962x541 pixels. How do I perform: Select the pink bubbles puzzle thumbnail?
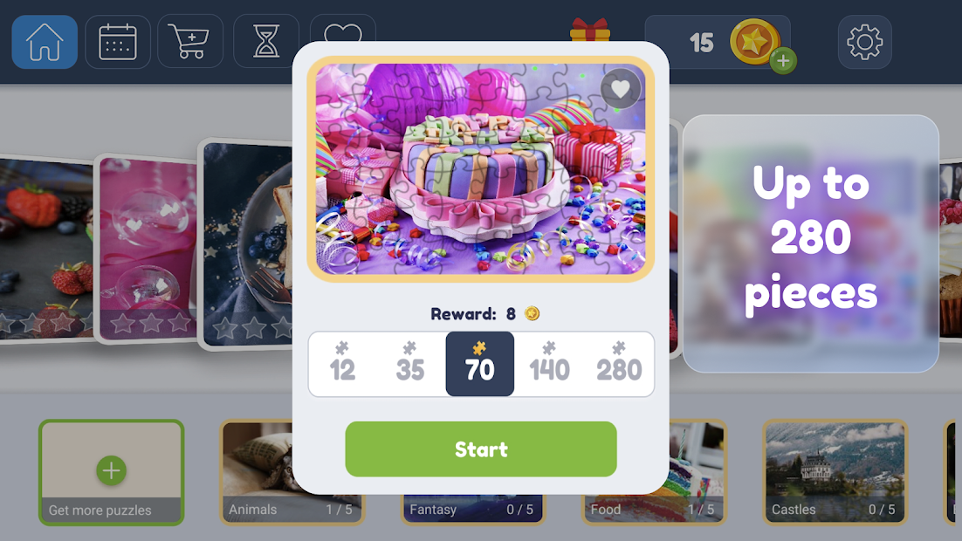(x=148, y=249)
